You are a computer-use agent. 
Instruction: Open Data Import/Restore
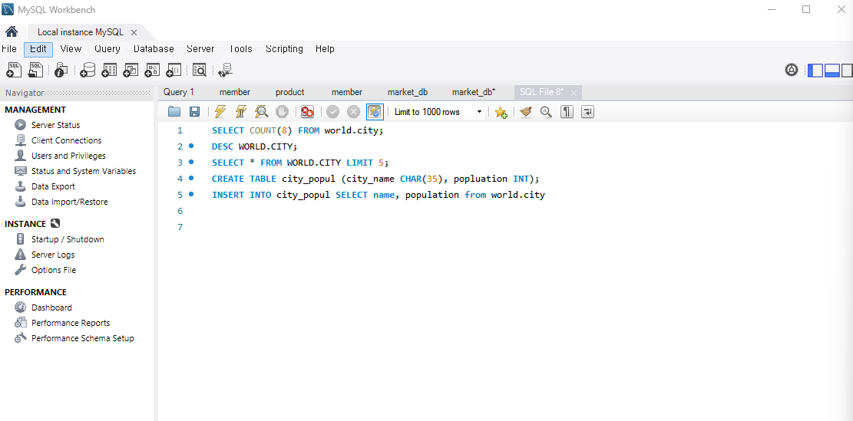pyautogui.click(x=70, y=202)
